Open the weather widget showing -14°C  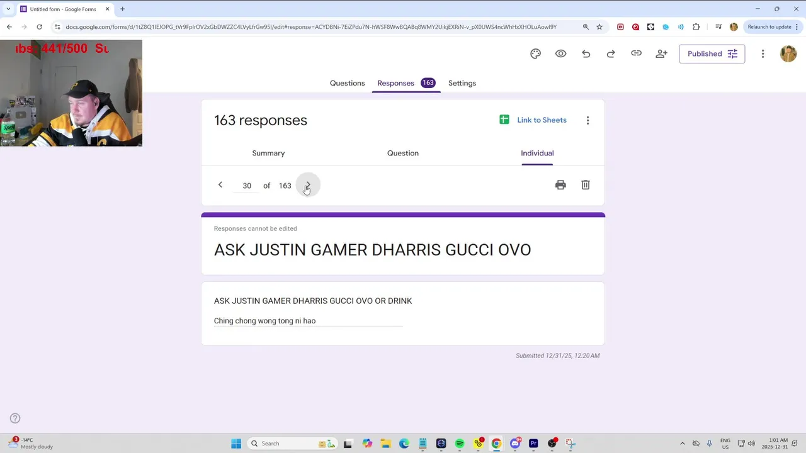point(30,444)
